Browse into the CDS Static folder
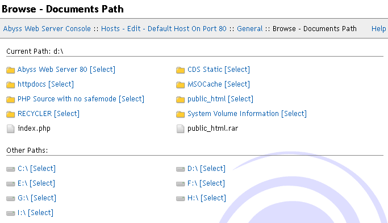388x223 pixels. [x=205, y=70]
